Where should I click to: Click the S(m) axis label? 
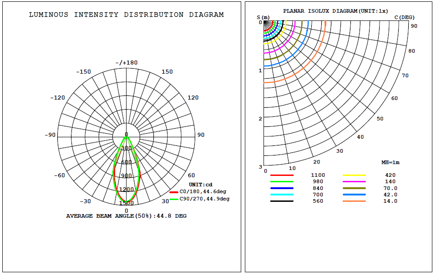[264, 17]
